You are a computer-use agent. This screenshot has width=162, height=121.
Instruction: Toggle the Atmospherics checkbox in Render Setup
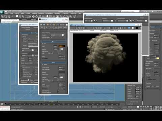[22, 68]
